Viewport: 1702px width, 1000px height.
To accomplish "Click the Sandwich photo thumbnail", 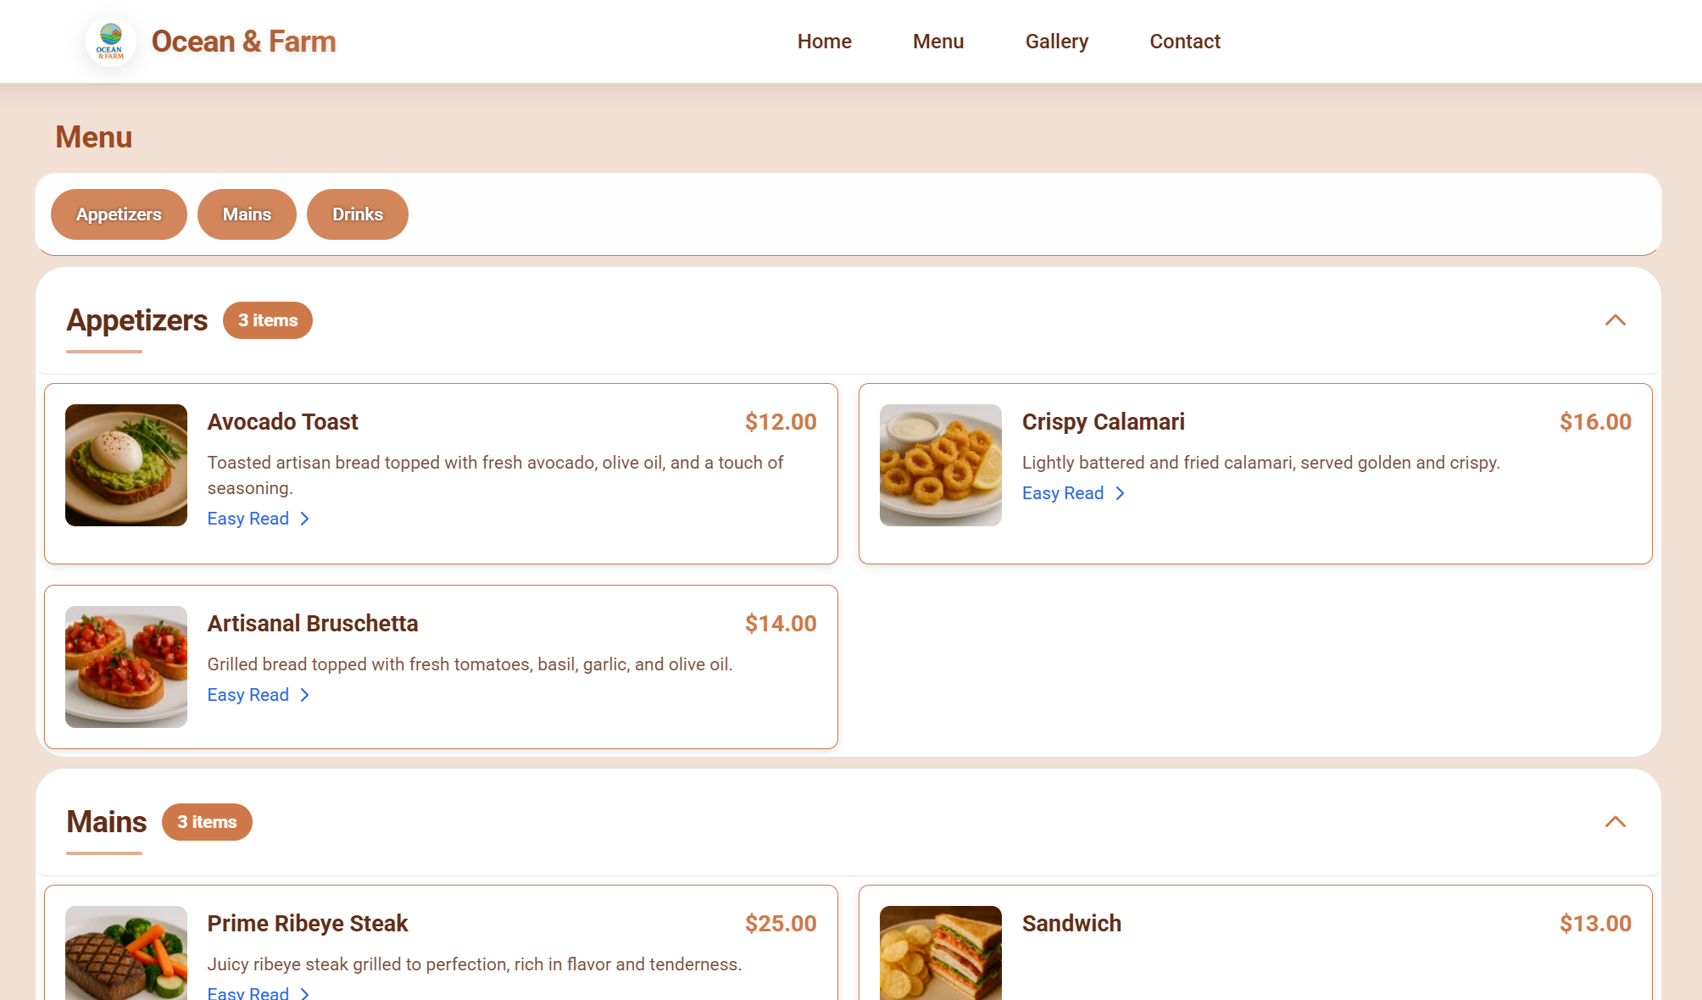I will pos(940,953).
